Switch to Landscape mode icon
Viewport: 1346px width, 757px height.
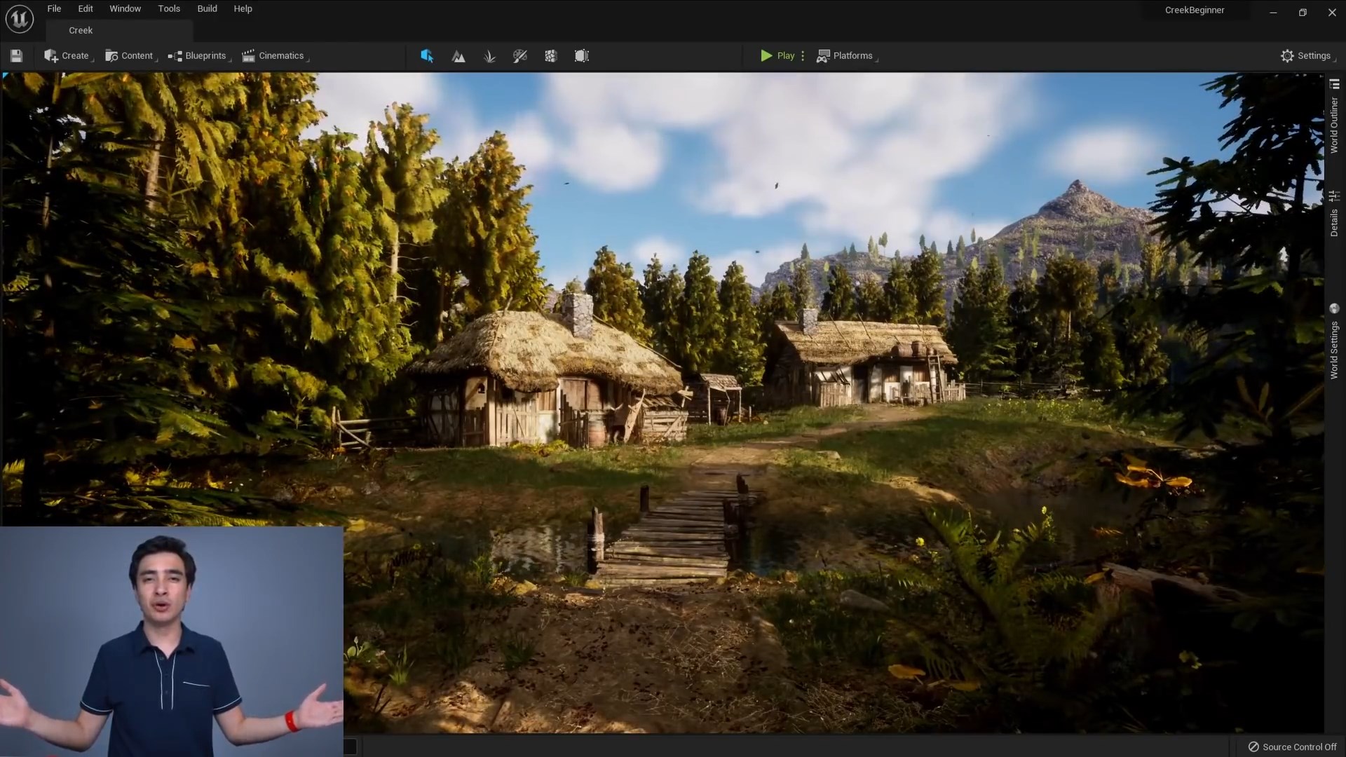[x=458, y=56]
